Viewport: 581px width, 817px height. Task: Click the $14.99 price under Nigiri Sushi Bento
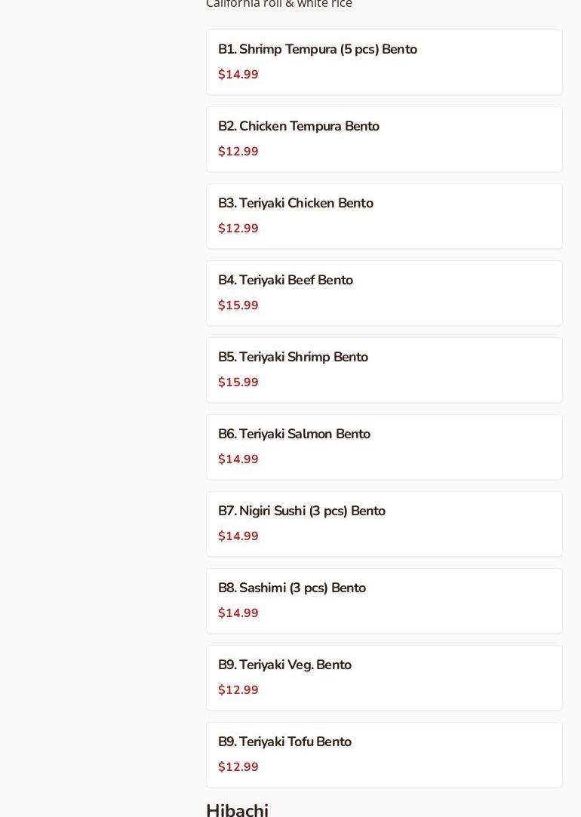(238, 536)
